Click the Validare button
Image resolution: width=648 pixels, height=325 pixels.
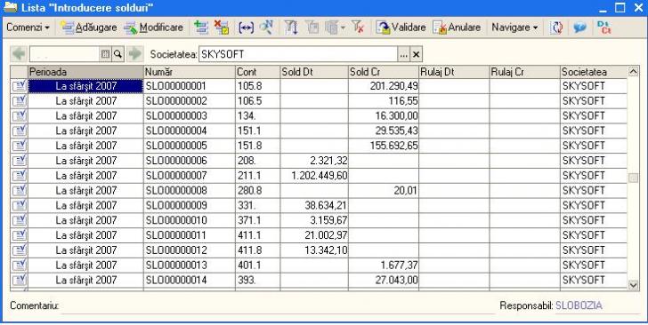(401, 28)
